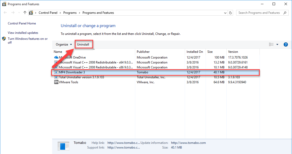Click the Uninstall button

[x=84, y=44]
